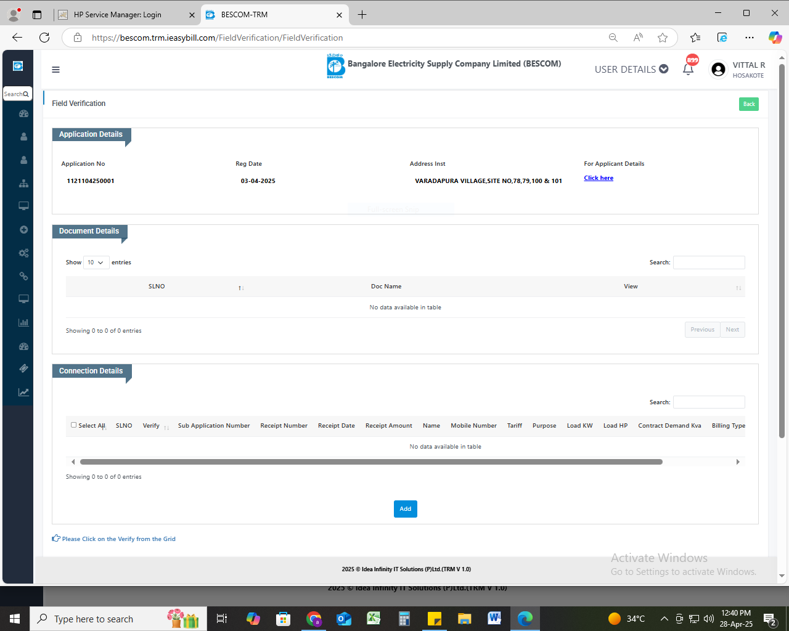Click the Receipt Number column header
The width and height of the screenshot is (789, 631).
[x=284, y=426]
